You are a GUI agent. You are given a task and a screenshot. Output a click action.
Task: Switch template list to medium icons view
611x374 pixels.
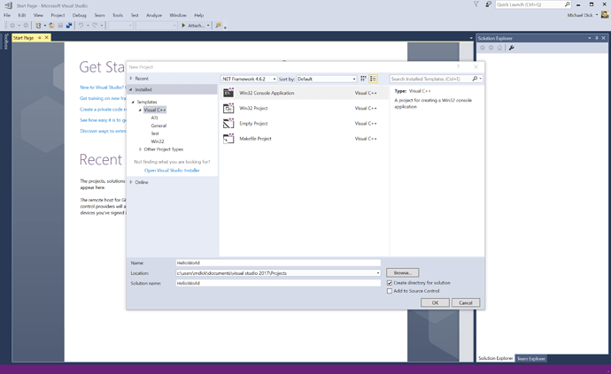pyautogui.click(x=374, y=79)
